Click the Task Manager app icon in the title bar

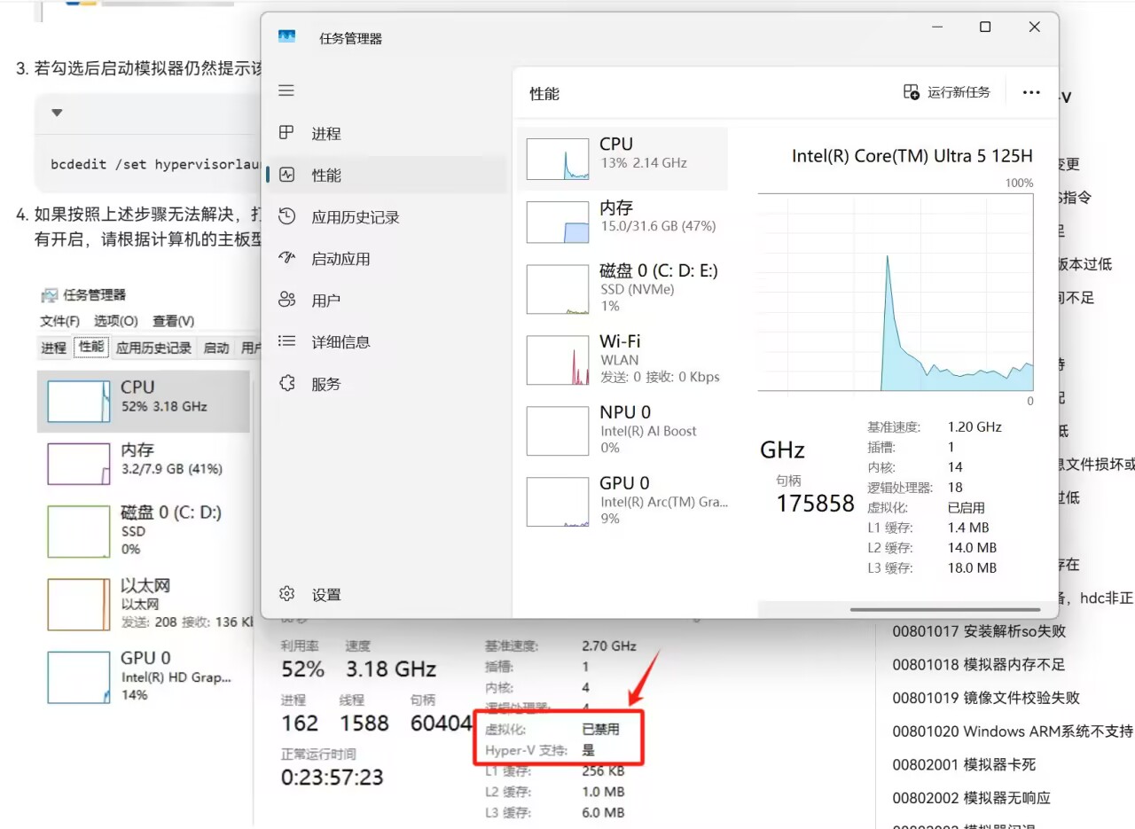(x=286, y=37)
